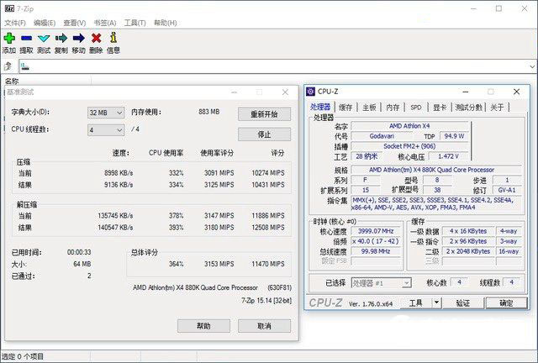
Task: Switch to the 内存 tab in CPU-Z
Action: pyautogui.click(x=393, y=108)
